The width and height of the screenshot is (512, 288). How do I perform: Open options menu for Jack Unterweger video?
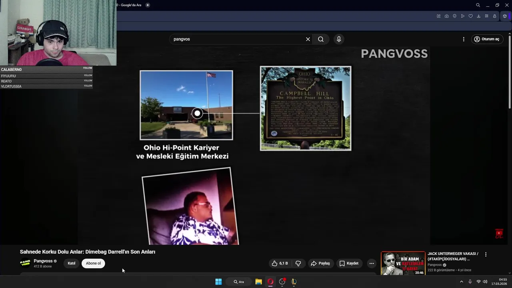coord(486,254)
